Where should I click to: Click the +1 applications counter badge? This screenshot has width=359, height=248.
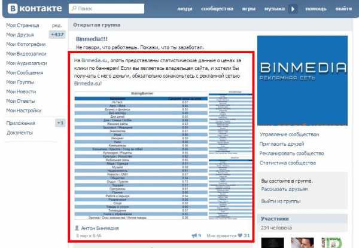pos(60,123)
